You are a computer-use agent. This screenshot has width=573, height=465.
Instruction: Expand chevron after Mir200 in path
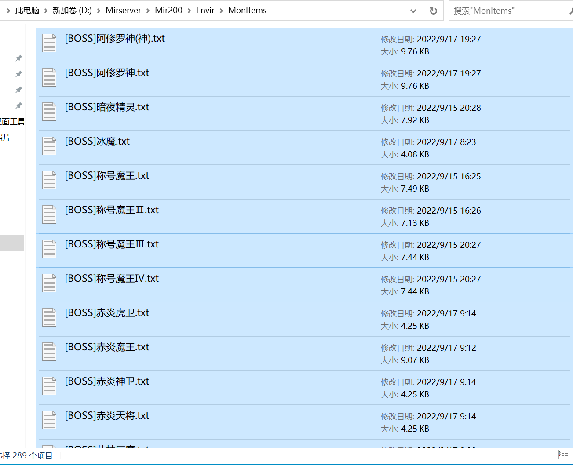click(189, 11)
